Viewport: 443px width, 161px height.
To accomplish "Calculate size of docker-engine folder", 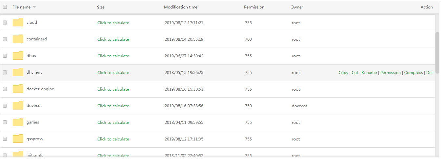I will pyautogui.click(x=113, y=89).
